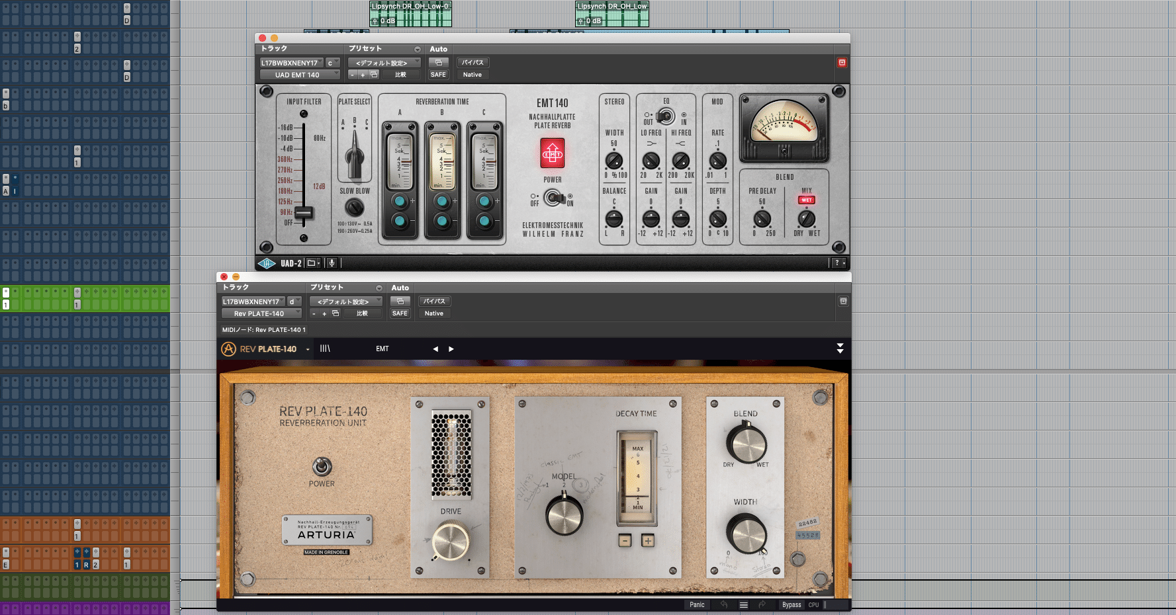Decrease plate C reverberation time with minus button
Viewport: 1176px width, 615px height.
coord(484,221)
